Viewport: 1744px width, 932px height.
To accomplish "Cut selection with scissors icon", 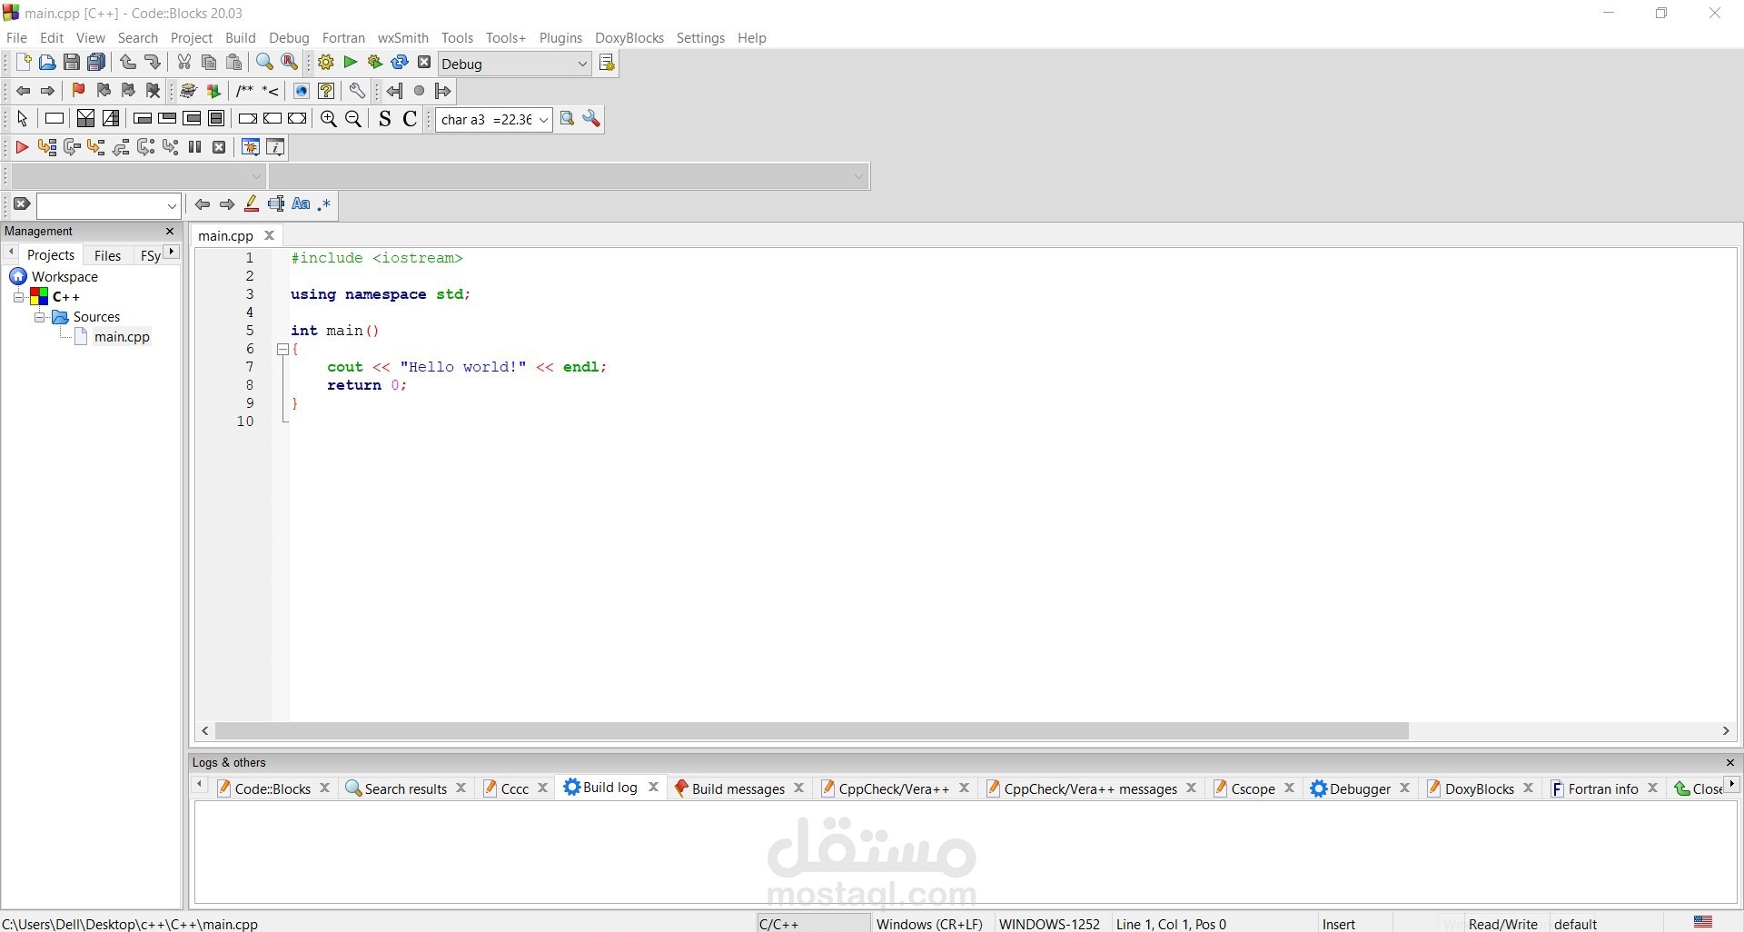I will (184, 63).
